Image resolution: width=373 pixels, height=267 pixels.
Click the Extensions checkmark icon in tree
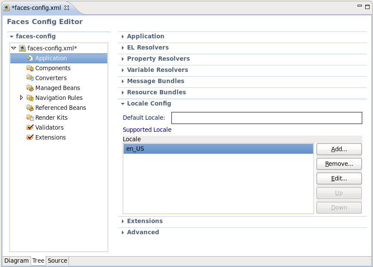tap(30, 137)
